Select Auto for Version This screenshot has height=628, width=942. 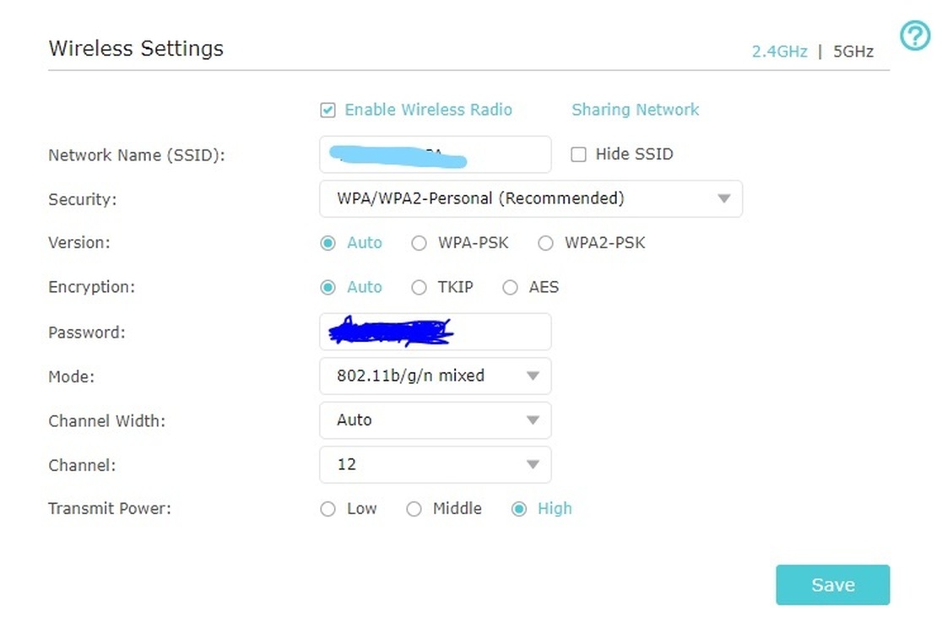(x=328, y=243)
